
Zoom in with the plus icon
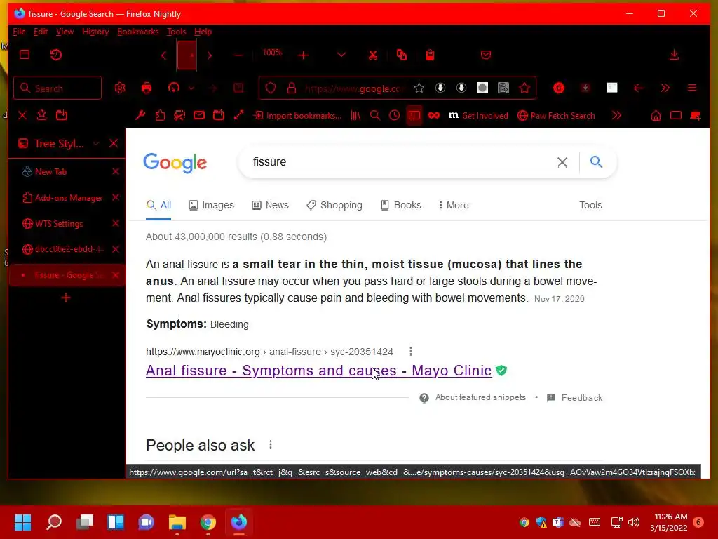click(x=303, y=55)
